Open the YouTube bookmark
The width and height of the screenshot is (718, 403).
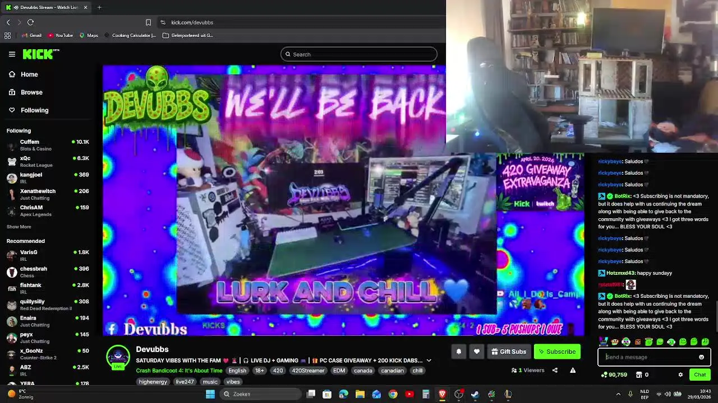pyautogui.click(x=60, y=35)
